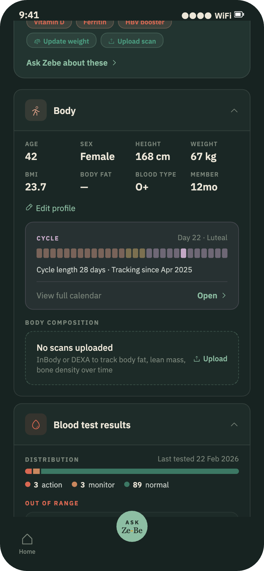Tap the Update weight button
Image resolution: width=264 pixels, height=571 pixels.
click(62, 41)
